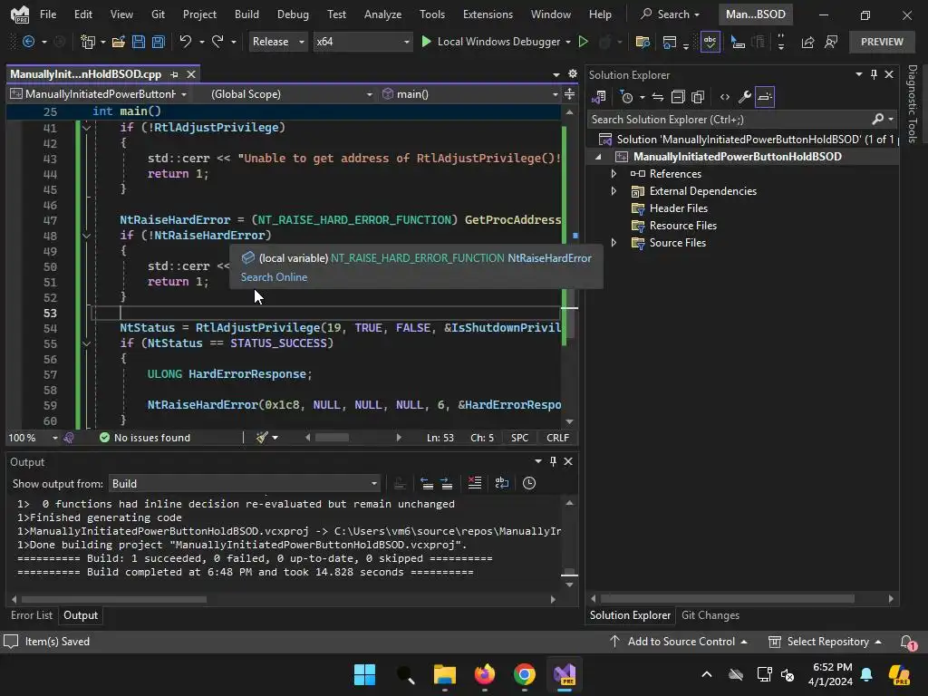Open the Show output from Build dropdown
The width and height of the screenshot is (928, 696).
tap(244, 484)
